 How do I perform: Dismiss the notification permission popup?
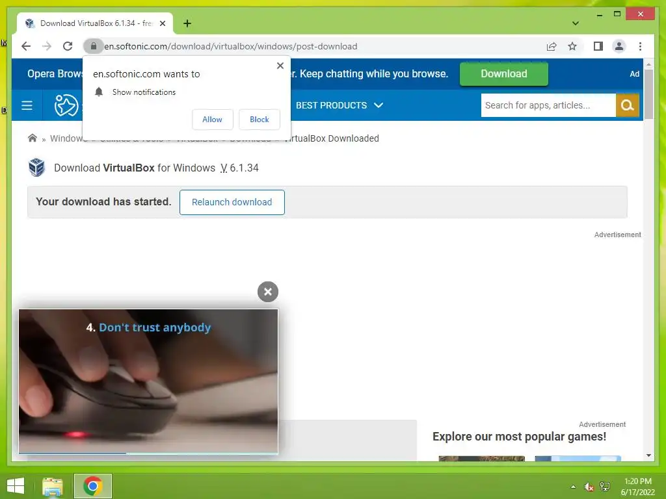[280, 66]
